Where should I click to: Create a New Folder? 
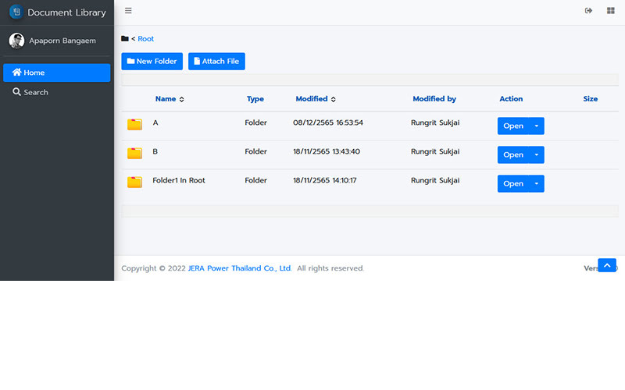click(152, 62)
